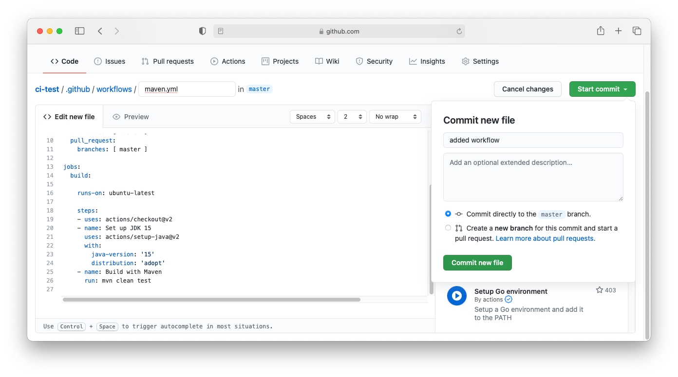Click the Start commit dropdown button
The width and height of the screenshot is (678, 377).
pyautogui.click(x=603, y=89)
